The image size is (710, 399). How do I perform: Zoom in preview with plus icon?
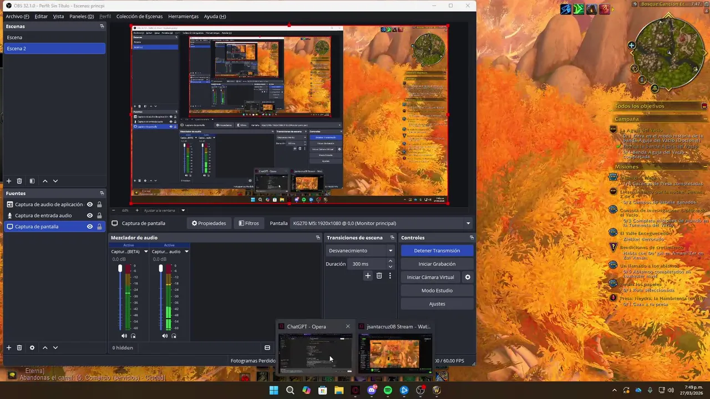coord(137,210)
